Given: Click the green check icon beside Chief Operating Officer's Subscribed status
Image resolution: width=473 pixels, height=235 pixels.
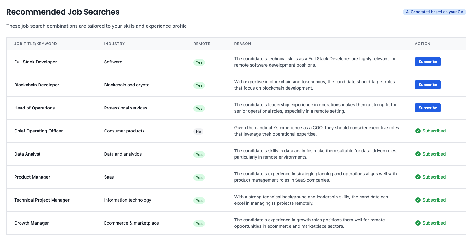Looking at the screenshot, I should coord(418,131).
